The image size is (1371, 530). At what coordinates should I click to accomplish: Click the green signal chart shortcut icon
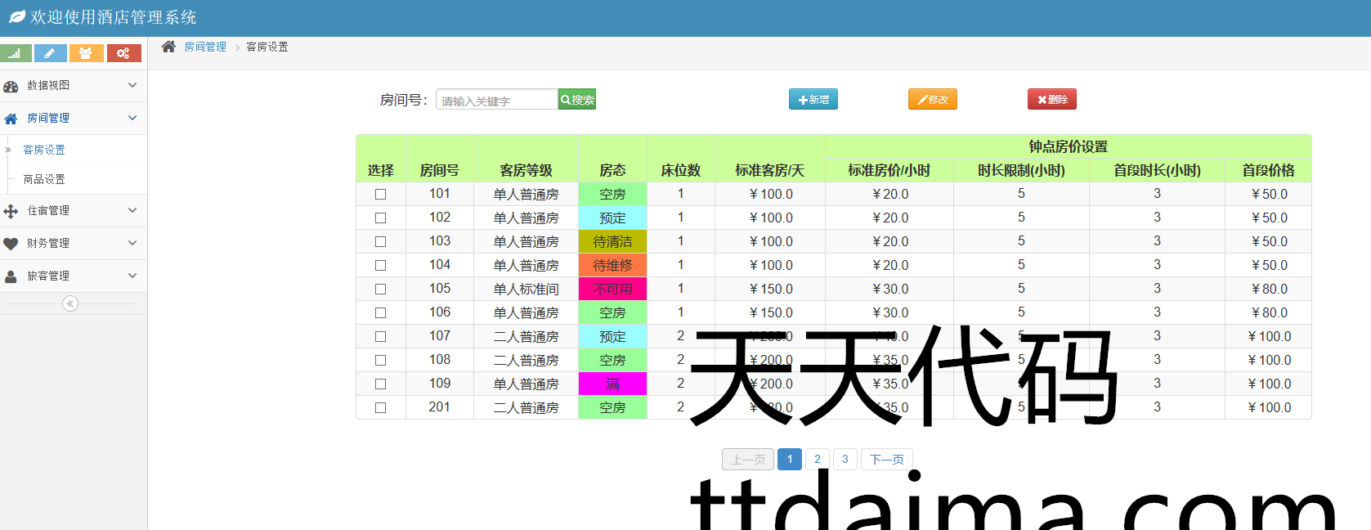16,53
